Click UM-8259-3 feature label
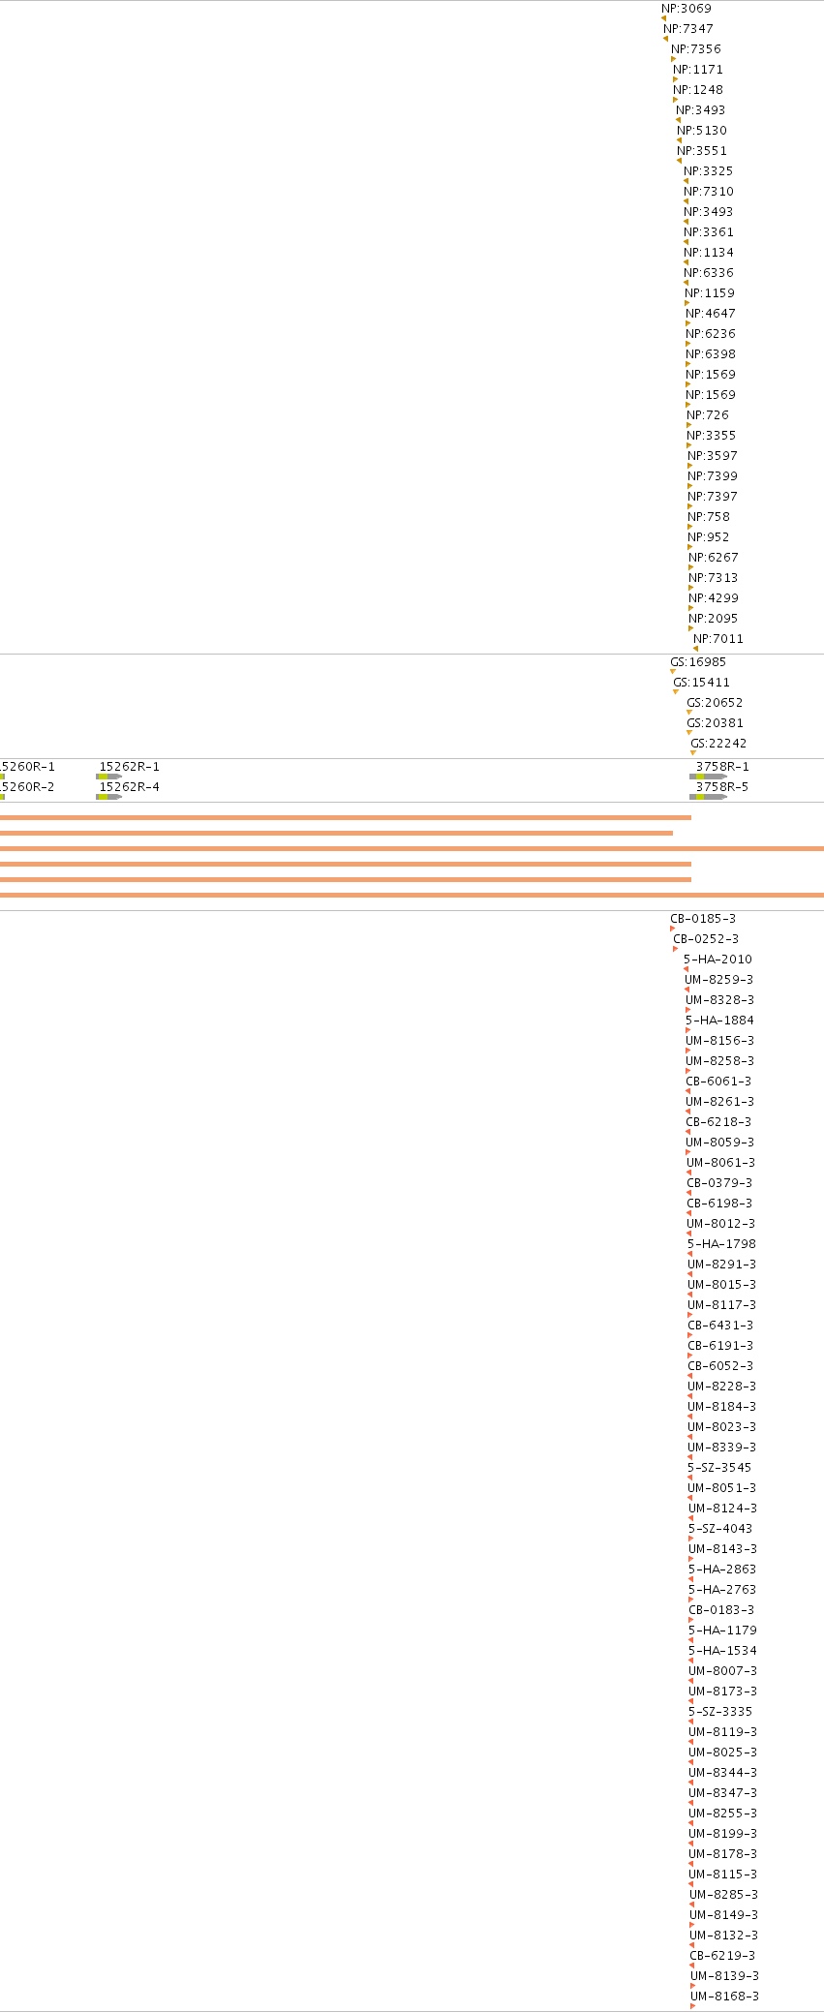 (x=719, y=980)
